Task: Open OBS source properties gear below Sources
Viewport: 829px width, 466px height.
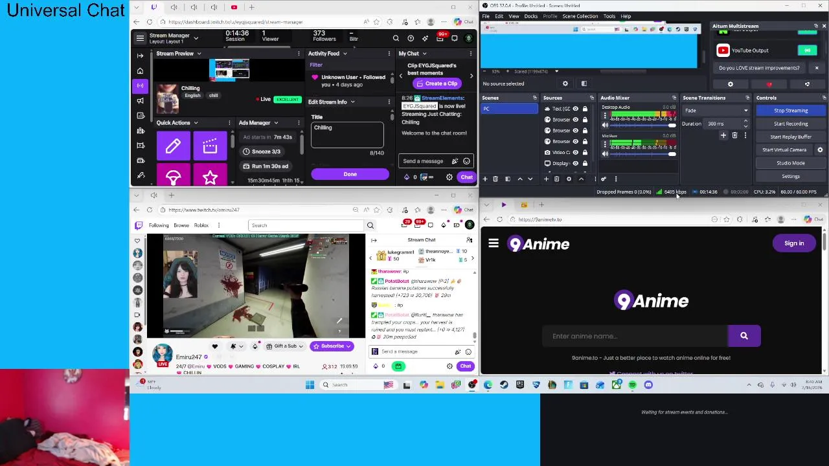Action: tap(569, 179)
